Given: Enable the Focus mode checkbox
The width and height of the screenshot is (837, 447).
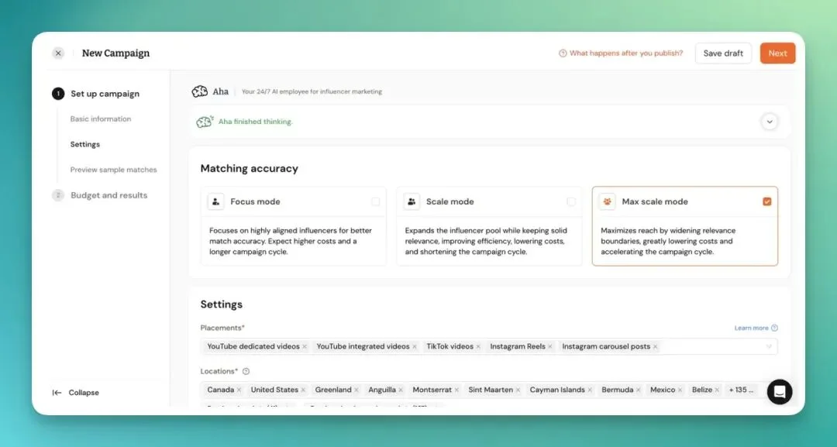Looking at the screenshot, I should [x=376, y=201].
